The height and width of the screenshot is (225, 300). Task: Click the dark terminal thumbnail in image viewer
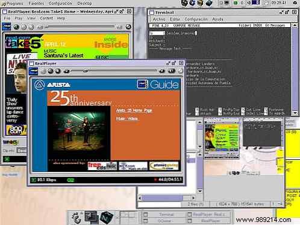click(x=262, y=133)
